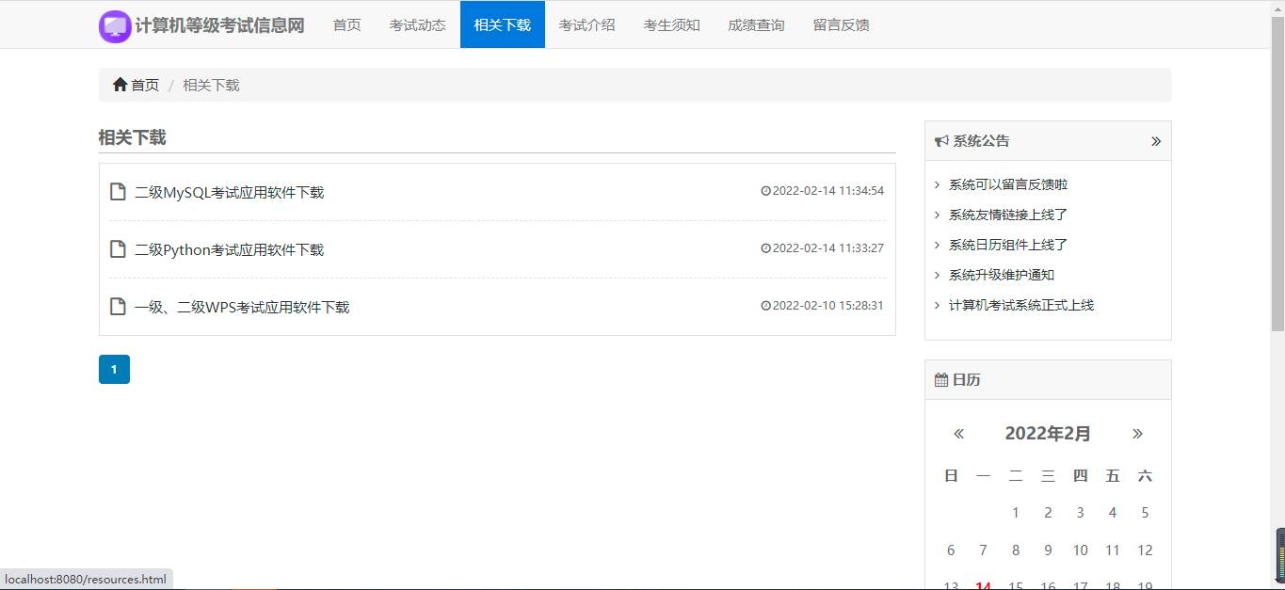
Task: Click the home icon in breadcrumb
Action: [120, 85]
